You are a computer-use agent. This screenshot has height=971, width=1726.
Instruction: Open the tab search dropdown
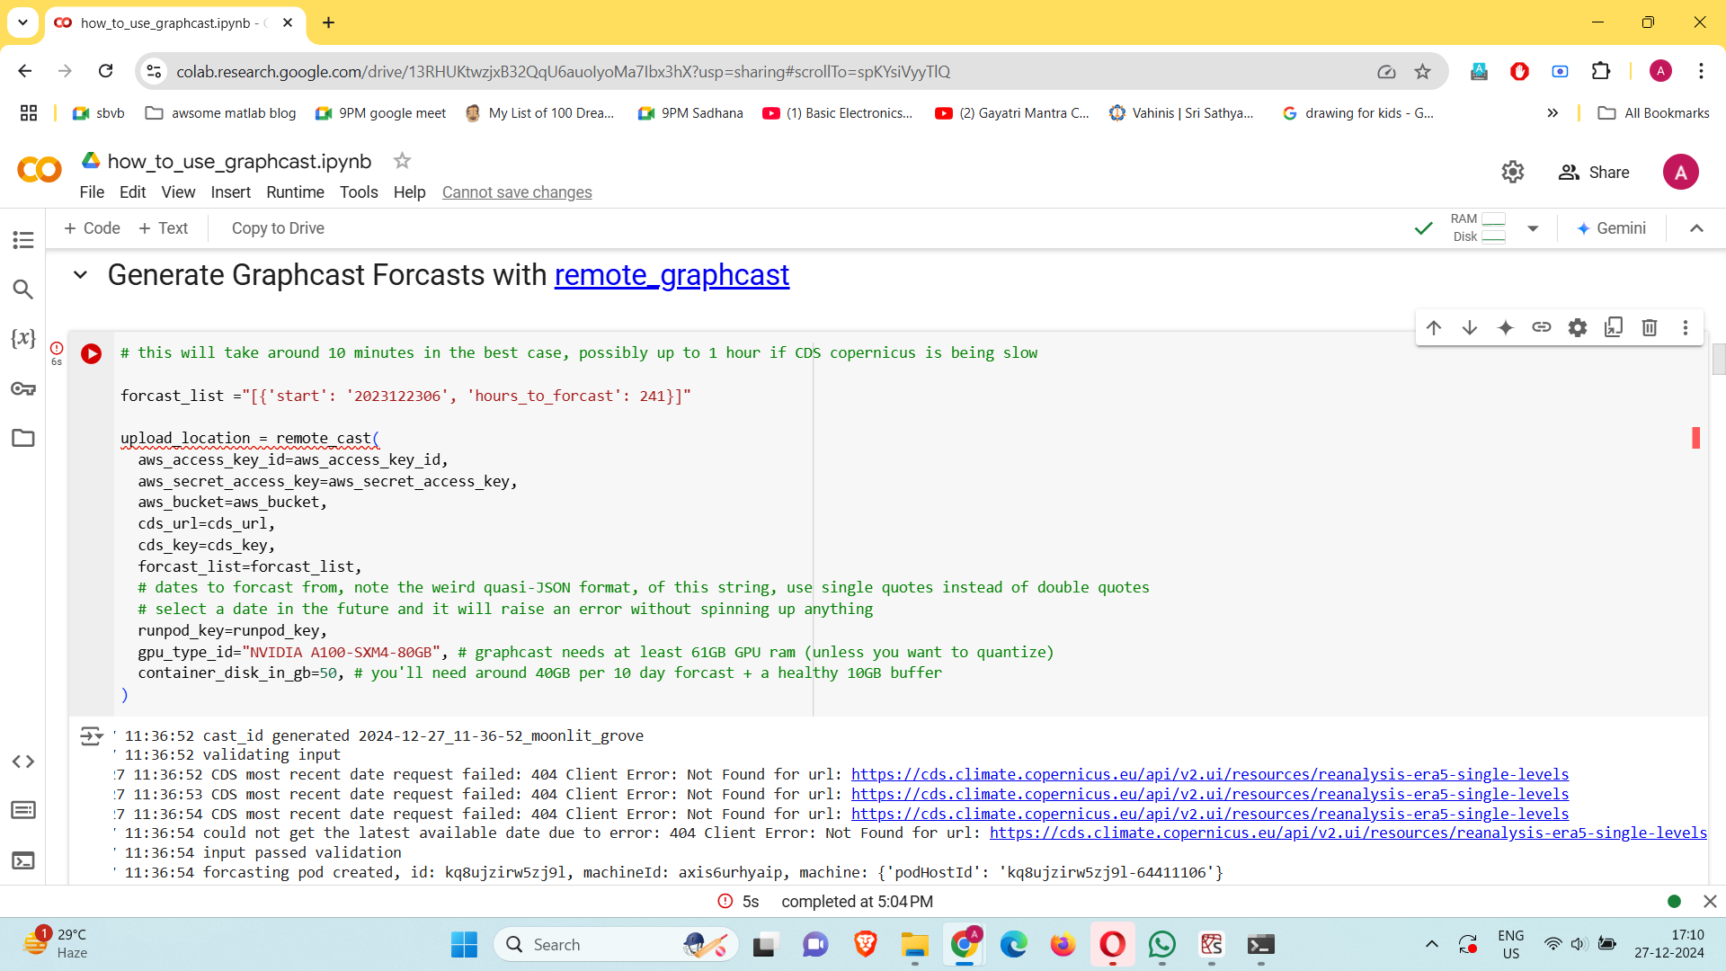click(22, 22)
